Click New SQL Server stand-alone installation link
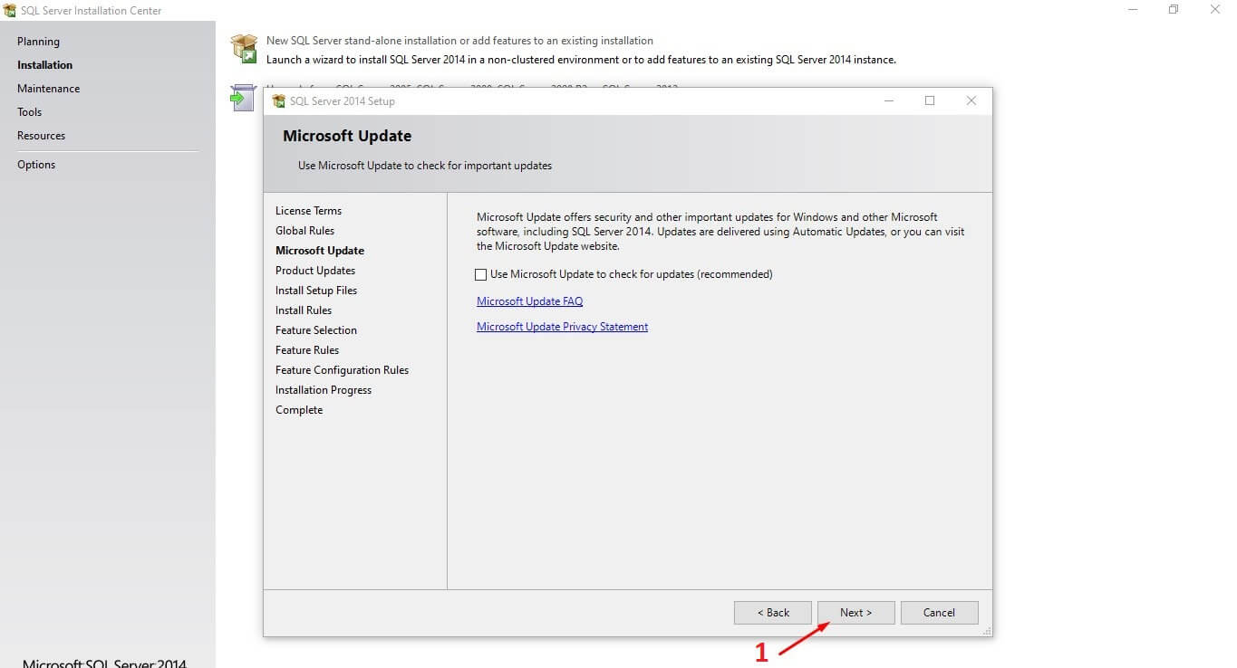The height and width of the screenshot is (668, 1237). [x=459, y=41]
